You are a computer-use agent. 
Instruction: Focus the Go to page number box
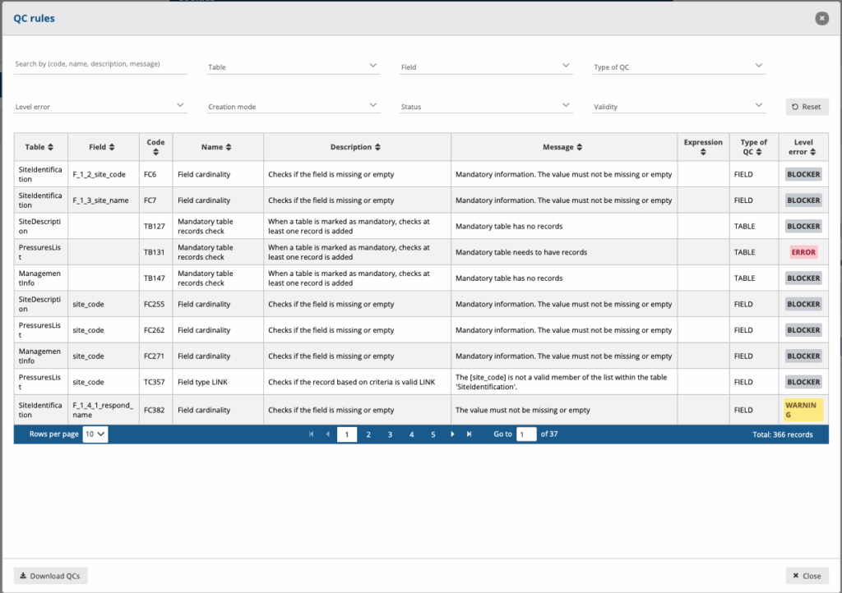pyautogui.click(x=526, y=434)
